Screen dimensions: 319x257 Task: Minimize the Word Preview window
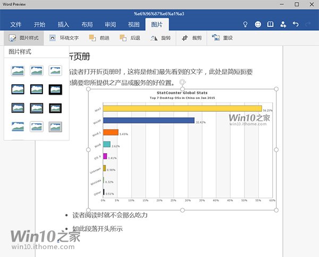point(282,4)
